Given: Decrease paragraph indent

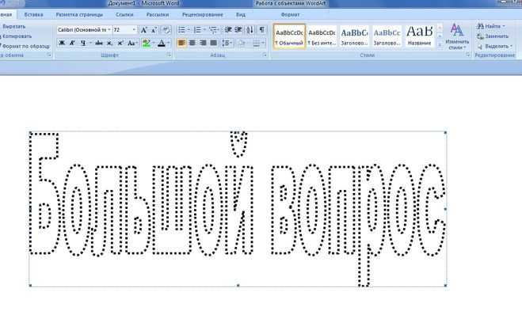Looking at the screenshot, I should click(x=228, y=30).
